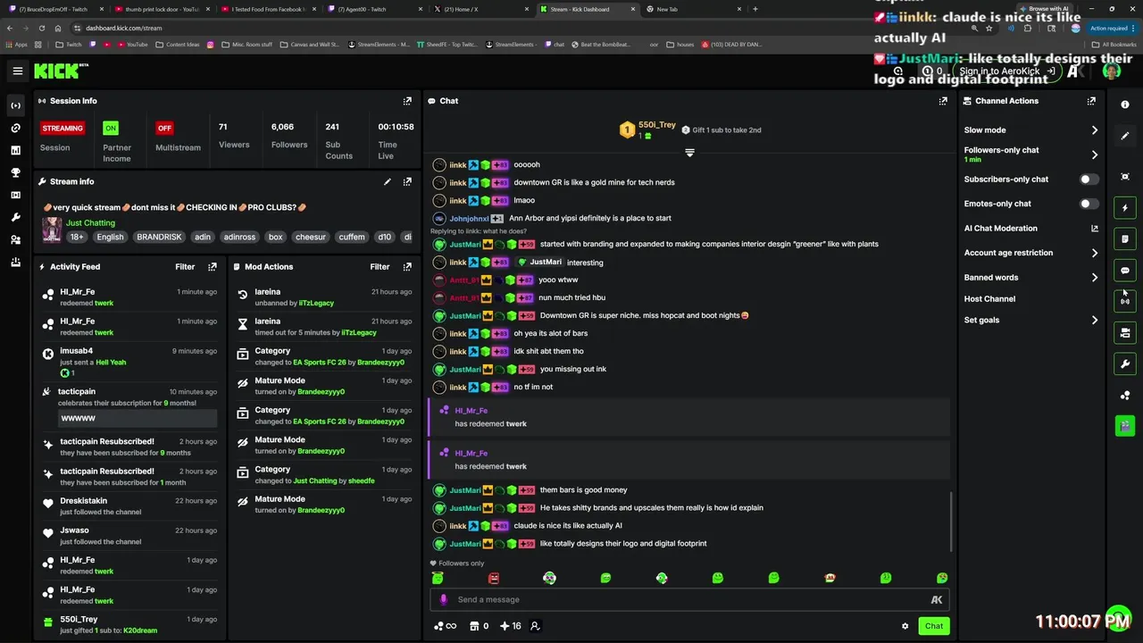Click Host Channel
1143x643 pixels.
[989, 299]
